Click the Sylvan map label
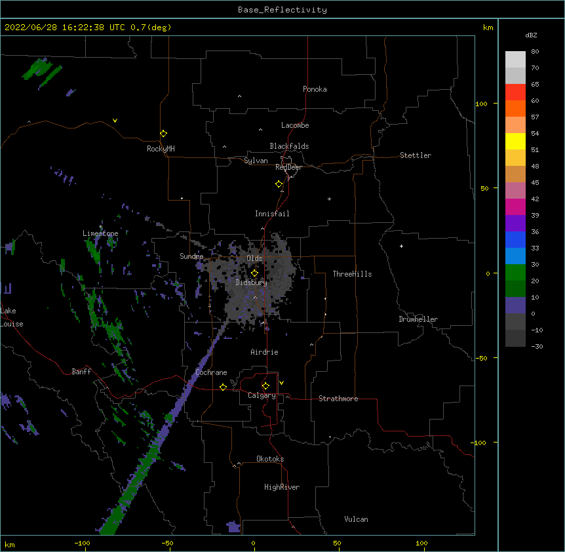This screenshot has width=565, height=552. (256, 161)
